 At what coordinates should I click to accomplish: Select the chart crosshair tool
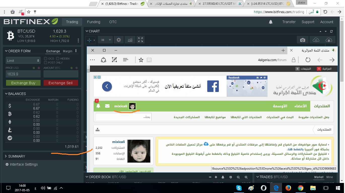point(89,40)
